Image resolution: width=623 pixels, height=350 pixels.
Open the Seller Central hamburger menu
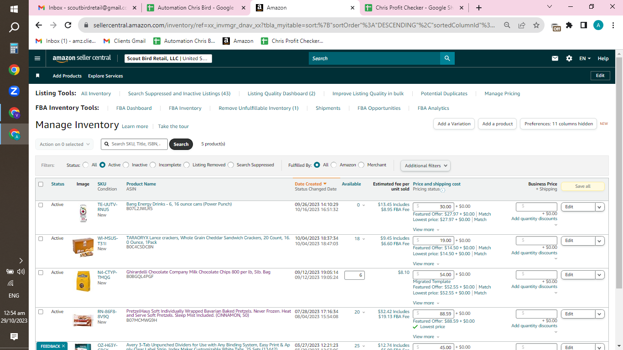coord(37,58)
